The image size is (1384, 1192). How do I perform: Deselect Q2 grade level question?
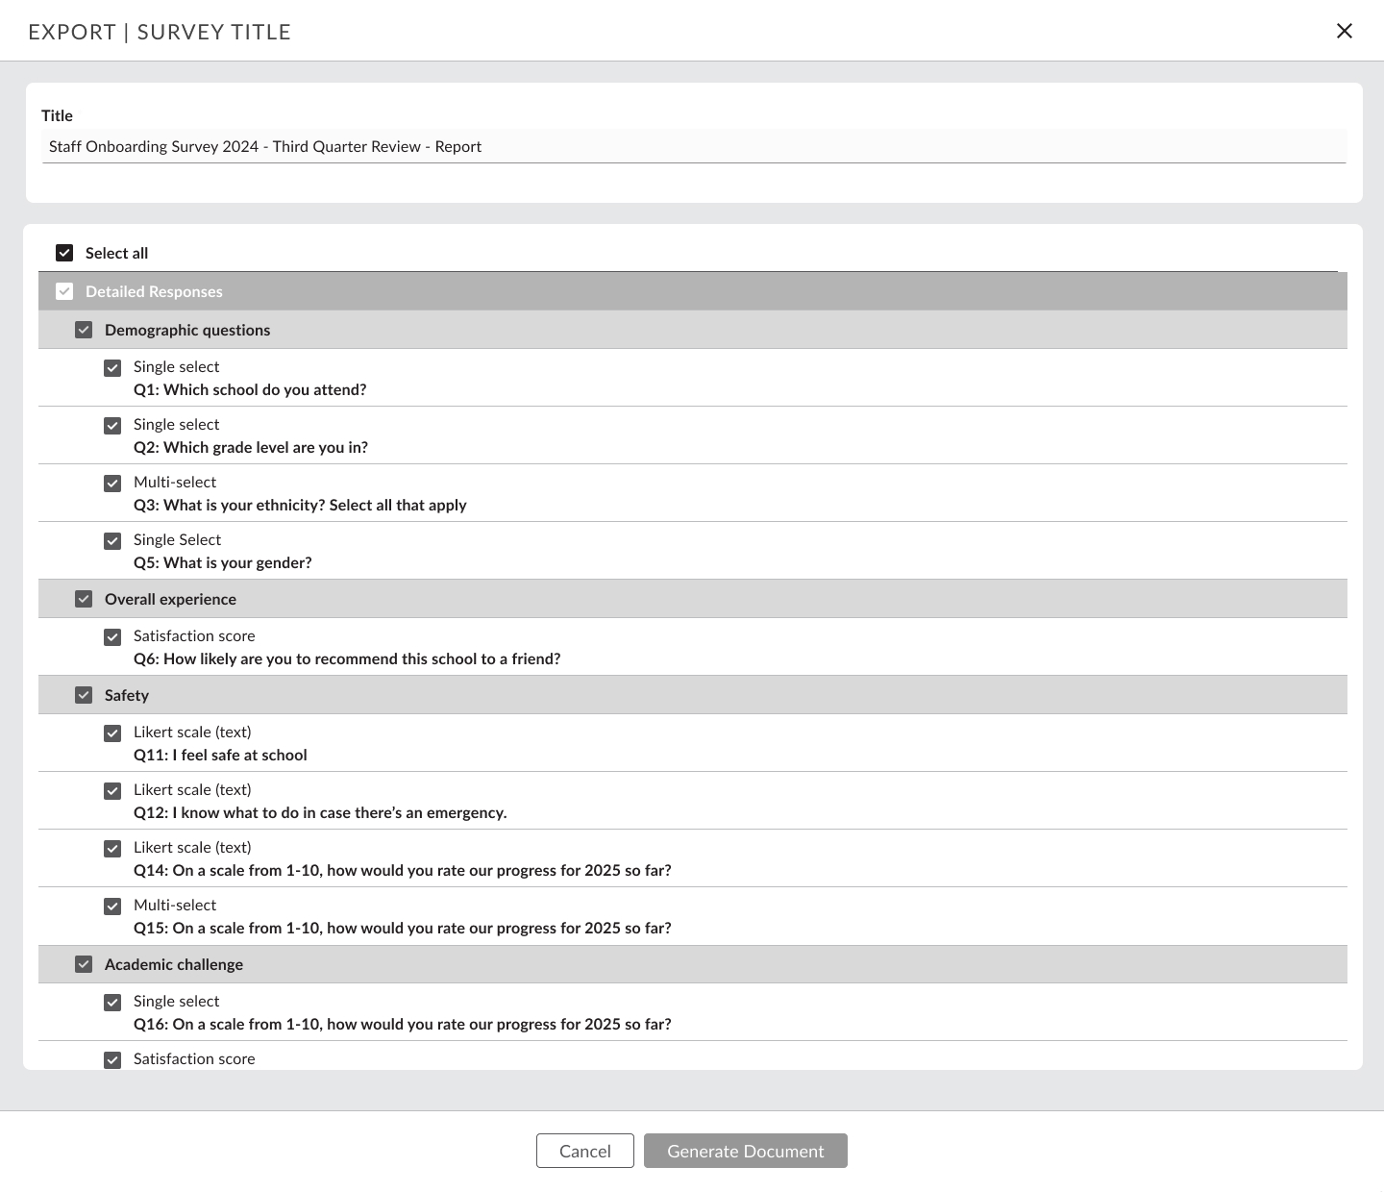coord(112,426)
